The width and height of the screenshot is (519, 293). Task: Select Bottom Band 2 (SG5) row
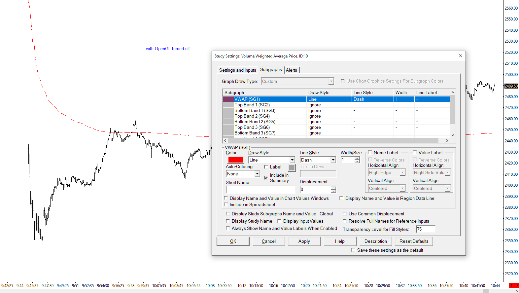point(336,122)
